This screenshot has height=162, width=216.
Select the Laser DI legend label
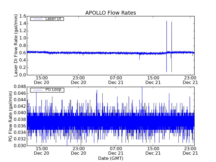(53, 19)
